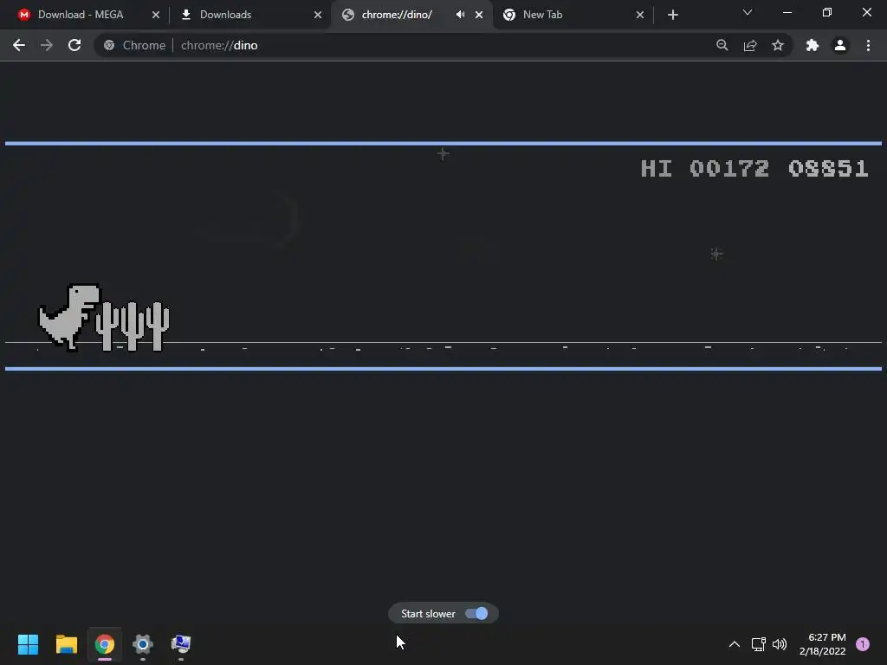Reload the chrome://dino page
The width and height of the screenshot is (887, 665).
click(74, 45)
